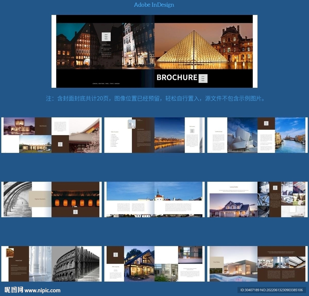The height and width of the screenshot is (296, 309).
Task: Click the logo placeholder beside BROCHURE
Action: tap(203, 78)
